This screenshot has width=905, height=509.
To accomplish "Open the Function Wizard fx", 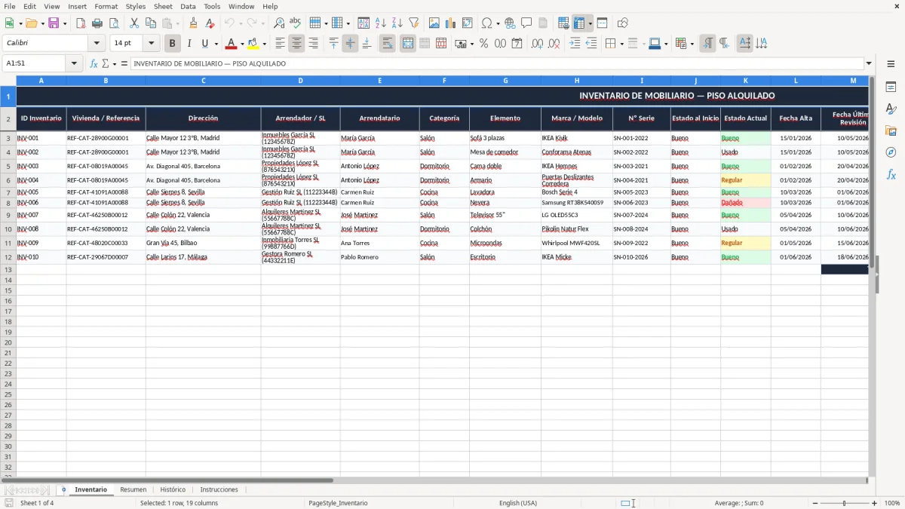I will tap(94, 63).
